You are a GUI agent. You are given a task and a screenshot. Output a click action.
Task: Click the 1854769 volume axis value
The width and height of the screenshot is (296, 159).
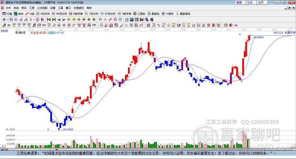(10, 135)
